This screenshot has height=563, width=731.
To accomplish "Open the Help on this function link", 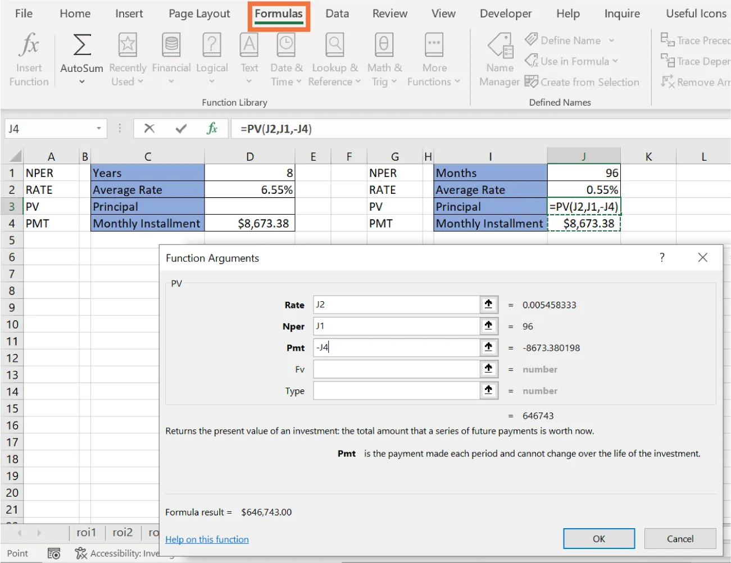I will tap(207, 539).
